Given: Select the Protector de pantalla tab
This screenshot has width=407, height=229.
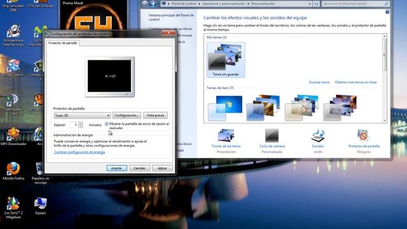Looking at the screenshot, I should point(63,43).
